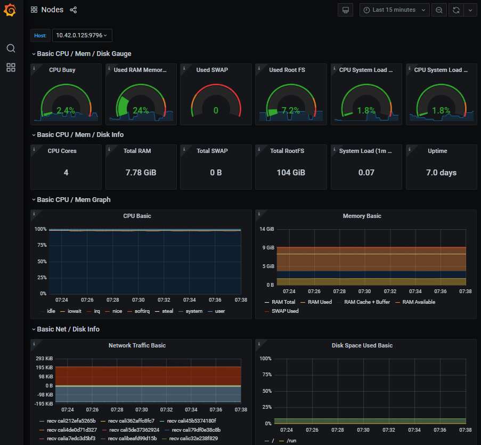
Task: Click the dashboard grid icon beside Nodes
Action: (x=34, y=10)
